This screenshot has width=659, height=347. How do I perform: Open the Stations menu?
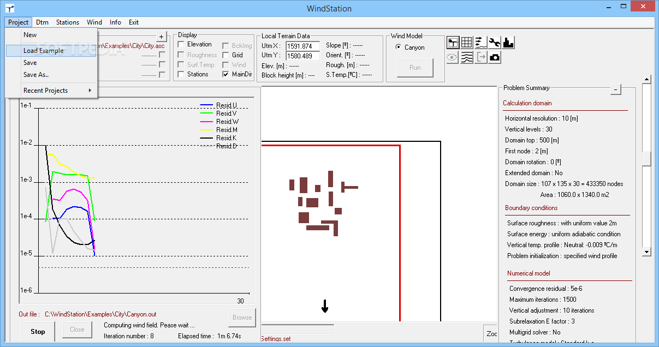point(68,22)
